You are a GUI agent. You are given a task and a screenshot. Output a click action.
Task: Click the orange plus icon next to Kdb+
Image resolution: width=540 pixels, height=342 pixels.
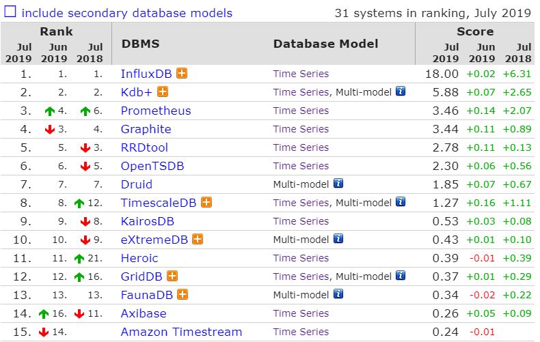pyautogui.click(x=163, y=92)
